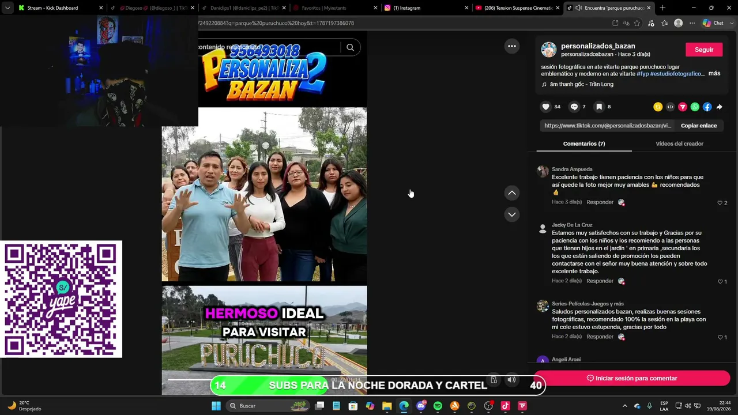Open the #fyp hashtag link
Viewport: 738px width, 415px height.
tap(643, 74)
